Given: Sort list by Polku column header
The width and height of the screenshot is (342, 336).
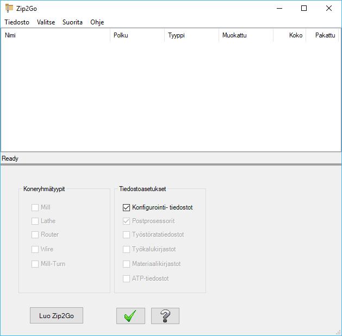Looking at the screenshot, I should [137, 35].
